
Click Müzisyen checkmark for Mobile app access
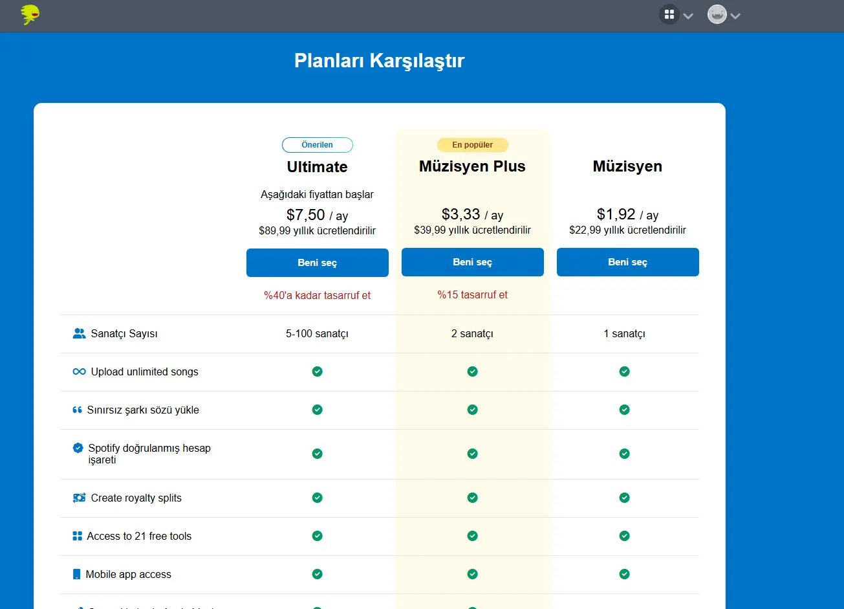[624, 574]
